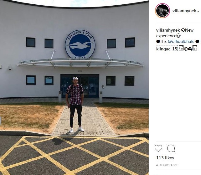Click the dot after header username
The height and width of the screenshot is (175, 201).
point(198,12)
